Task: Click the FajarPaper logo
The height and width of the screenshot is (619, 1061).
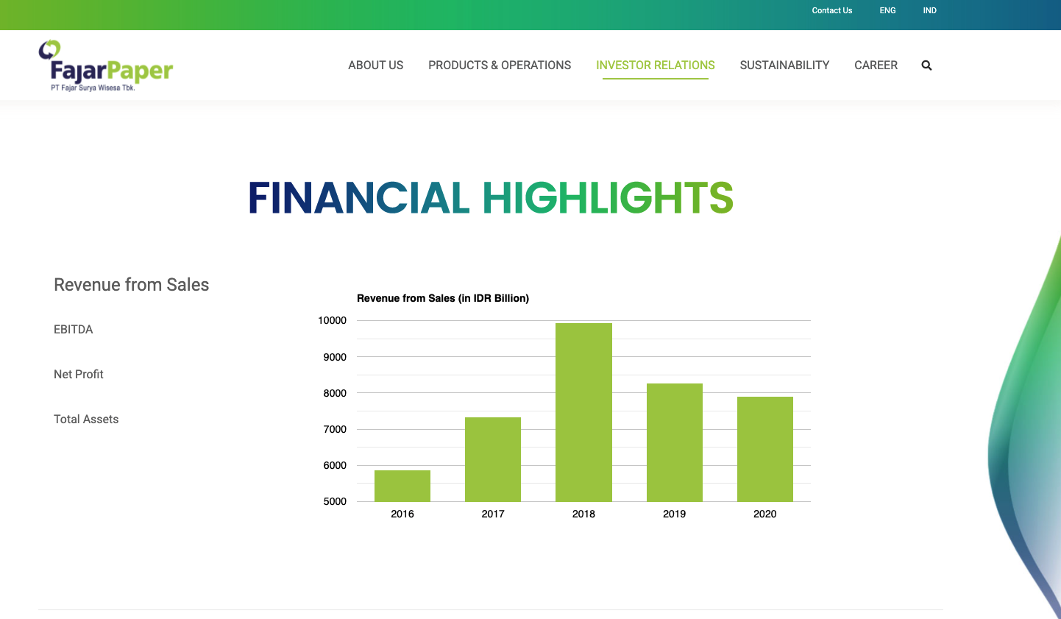Action: [x=106, y=66]
